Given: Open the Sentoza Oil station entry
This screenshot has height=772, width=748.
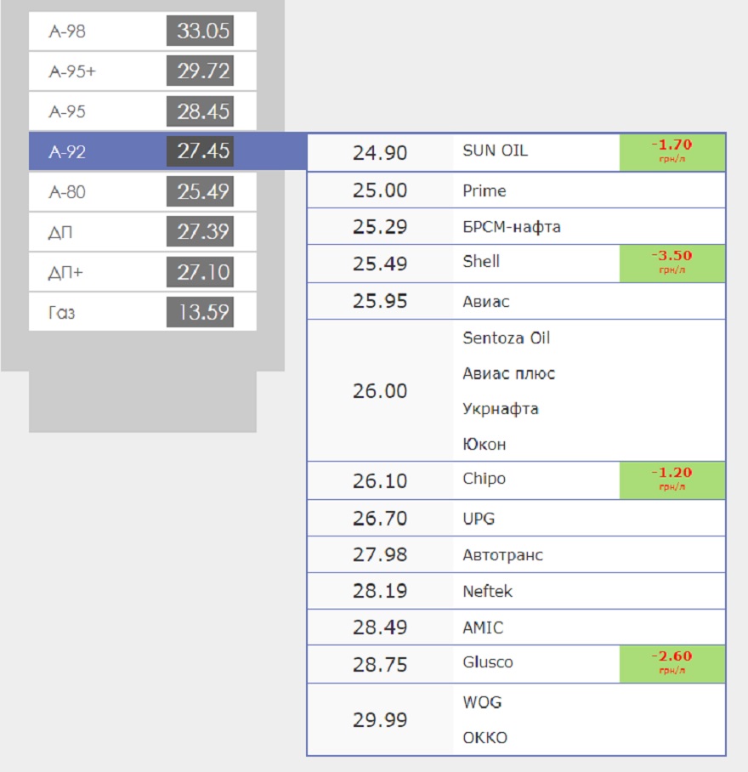Looking at the screenshot, I should click(x=506, y=338).
